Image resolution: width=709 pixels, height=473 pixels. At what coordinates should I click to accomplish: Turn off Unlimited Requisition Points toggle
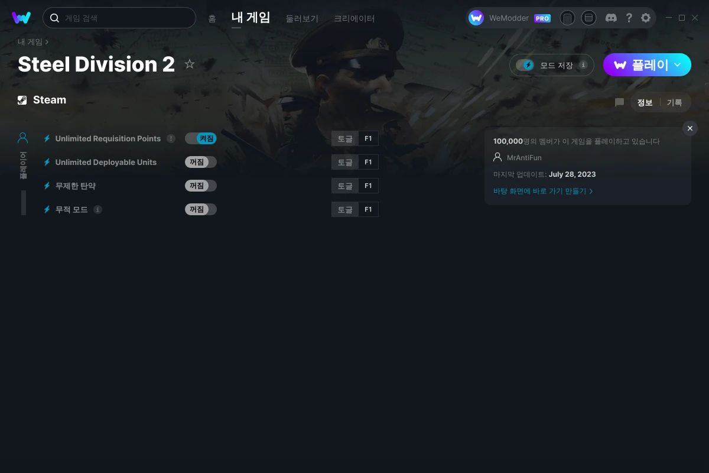click(x=201, y=138)
